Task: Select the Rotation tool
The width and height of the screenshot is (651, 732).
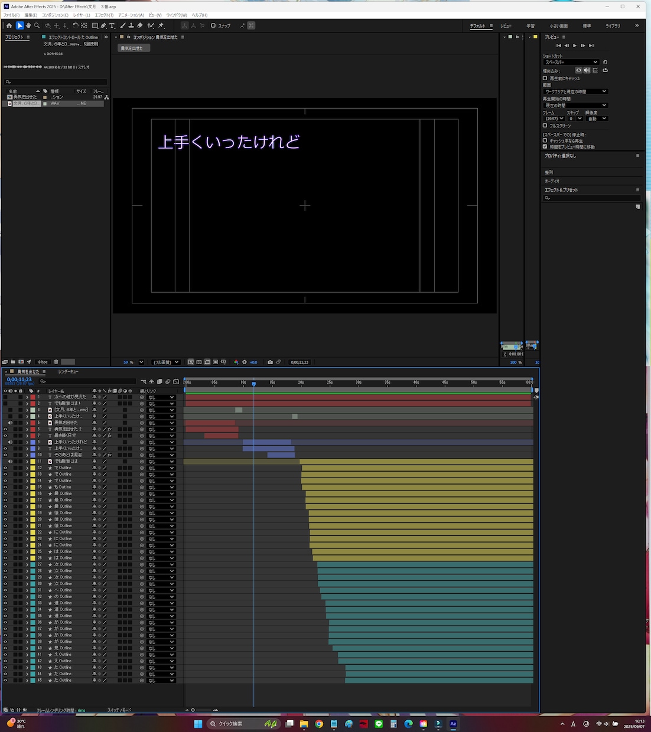Action: click(76, 26)
